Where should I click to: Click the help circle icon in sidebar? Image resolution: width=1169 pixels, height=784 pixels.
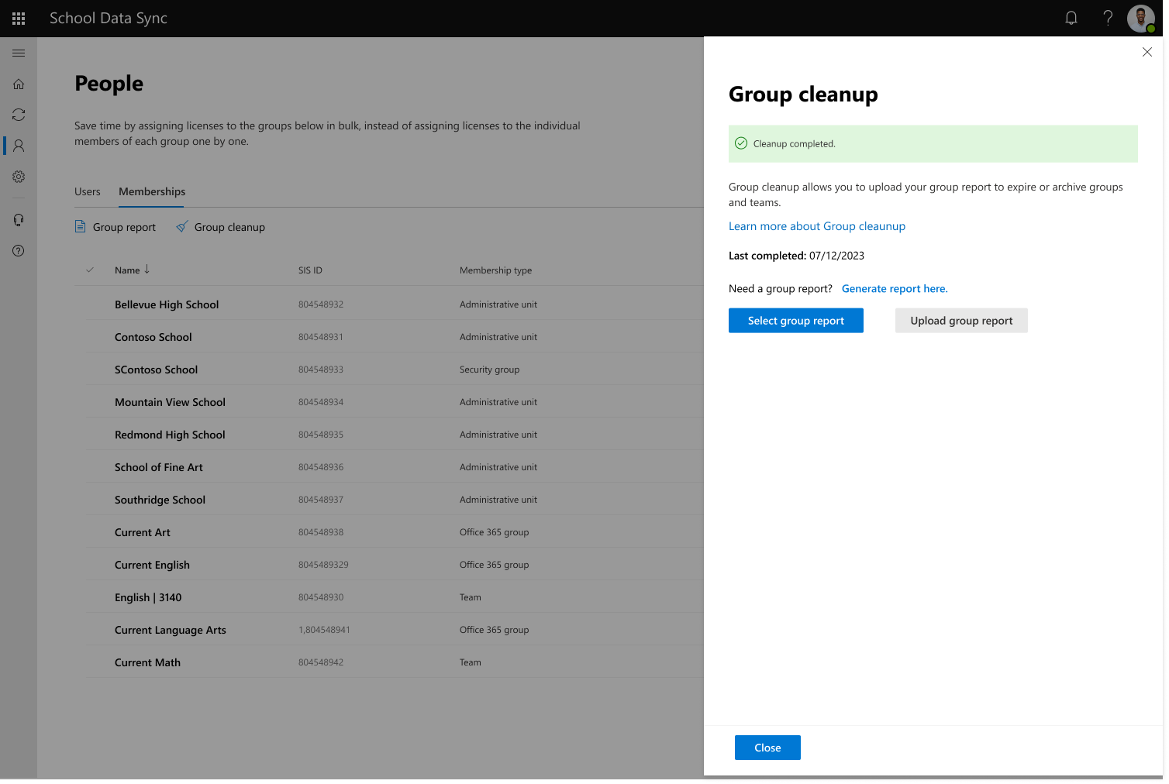19,251
